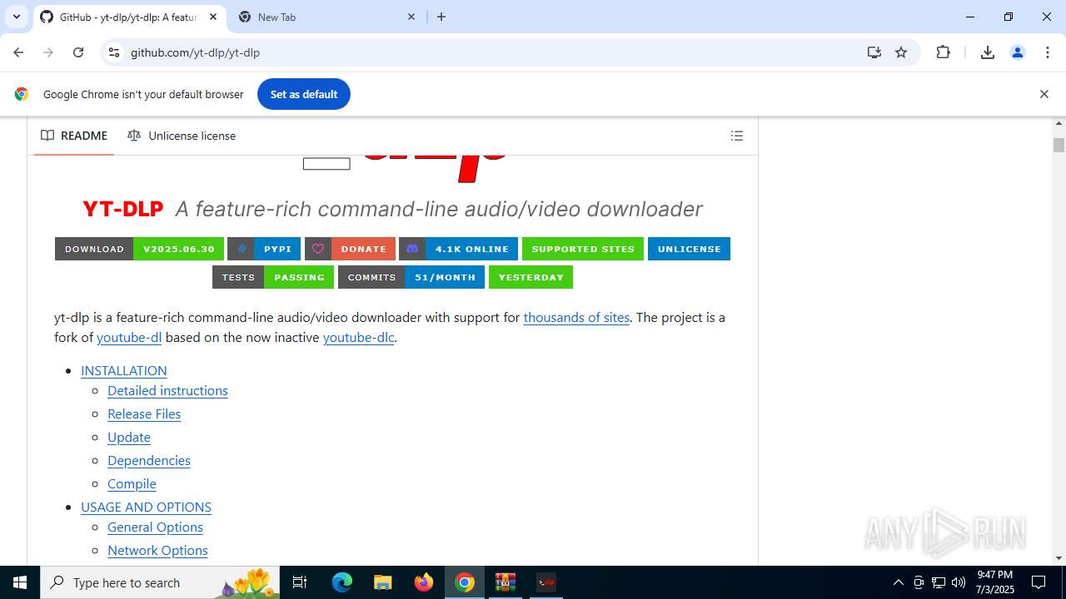The image size is (1066, 599).
Task: Click the Set as default button
Action: point(304,94)
